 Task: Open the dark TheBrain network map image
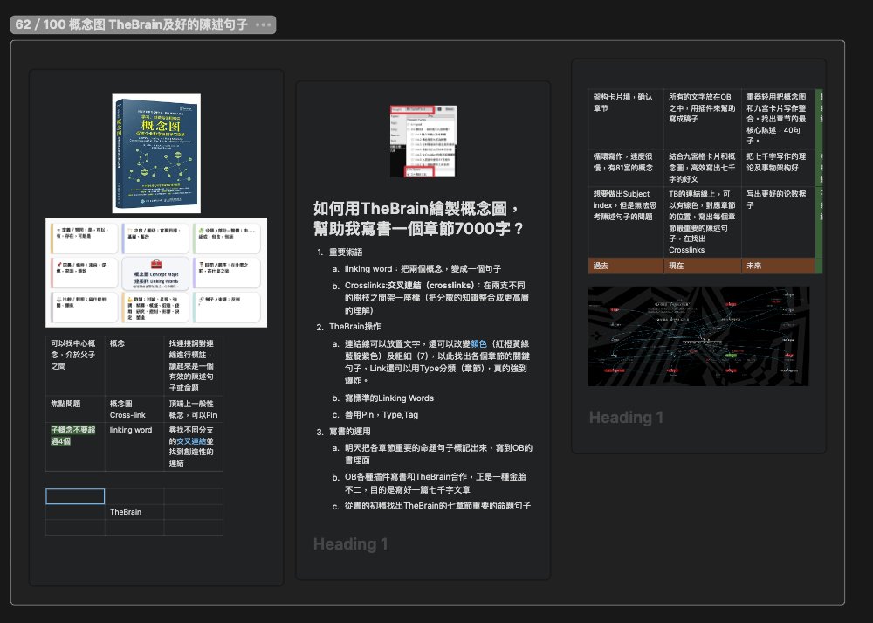698,336
